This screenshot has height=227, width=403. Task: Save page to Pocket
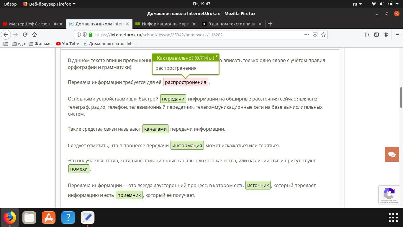click(x=315, y=35)
